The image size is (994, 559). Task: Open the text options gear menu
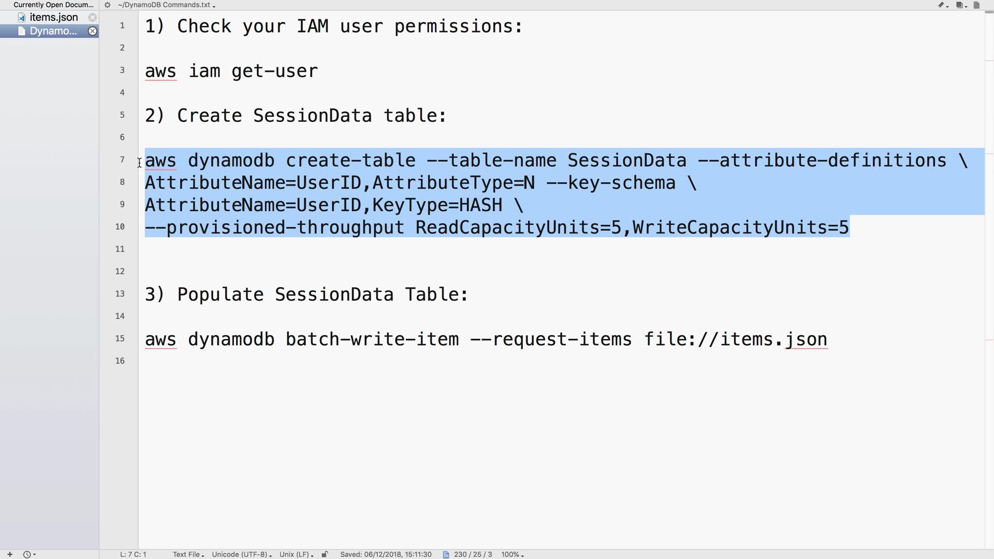coord(107,5)
